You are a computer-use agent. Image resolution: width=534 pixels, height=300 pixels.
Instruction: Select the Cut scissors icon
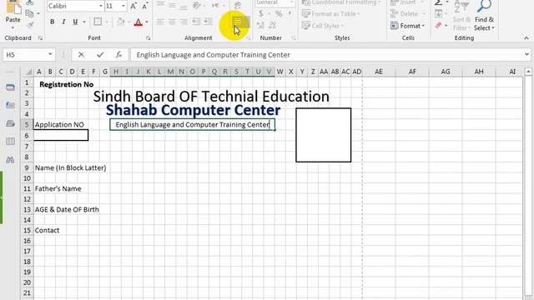[x=30, y=2]
